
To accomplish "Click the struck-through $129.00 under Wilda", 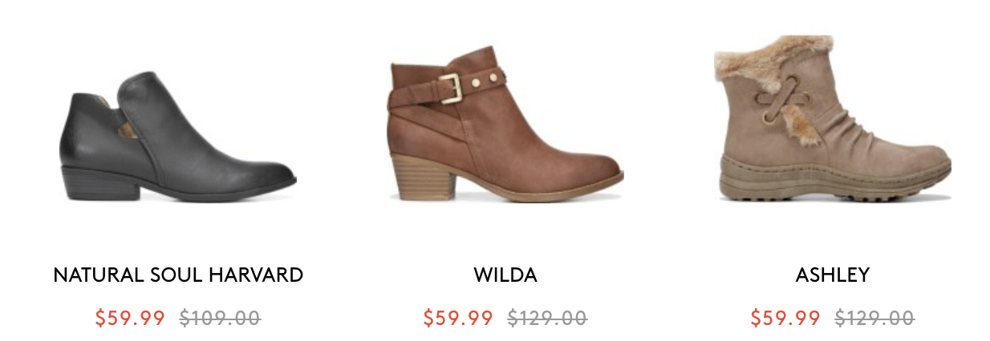I will point(547,318).
